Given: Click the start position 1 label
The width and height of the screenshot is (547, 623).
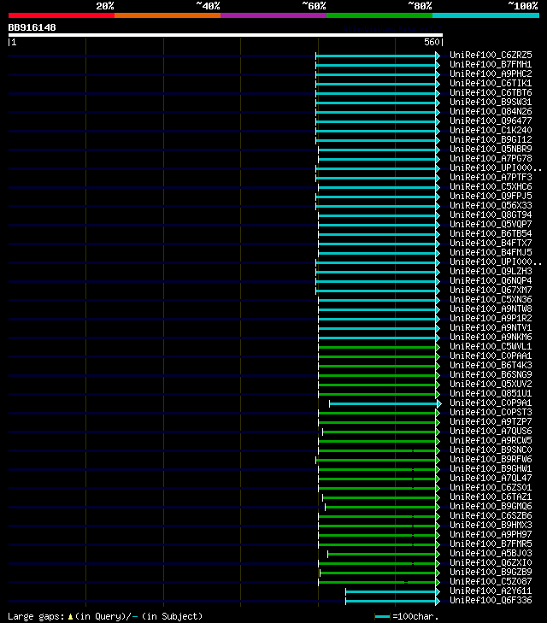Looking at the screenshot, I should (14, 42).
